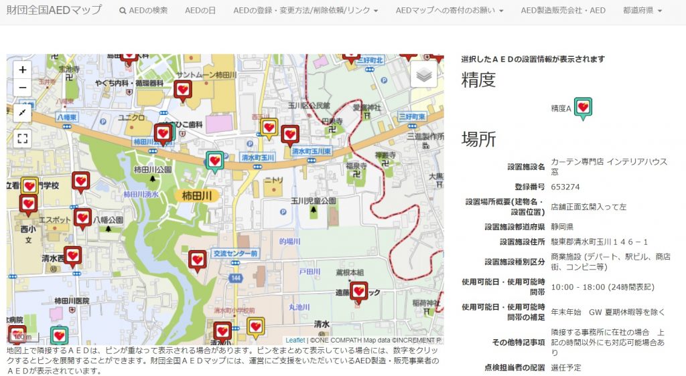Image resolution: width=686 pixels, height=376 pixels.
Task: Select the red AED pin near 交流センター前
Action: coord(197,260)
